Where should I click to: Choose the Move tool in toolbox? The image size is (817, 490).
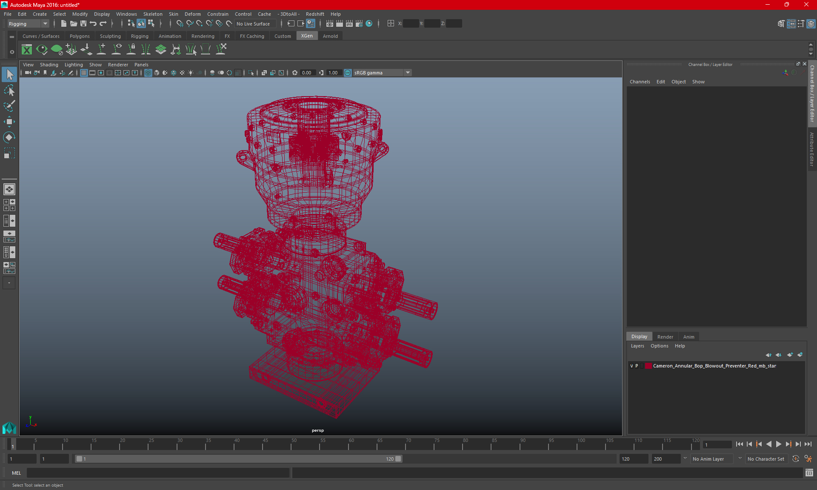(x=9, y=122)
